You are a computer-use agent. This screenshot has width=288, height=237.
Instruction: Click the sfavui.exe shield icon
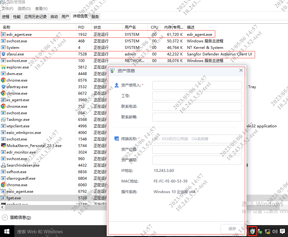[3, 54]
